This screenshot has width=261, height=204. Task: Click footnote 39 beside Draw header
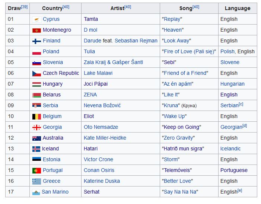point(24,7)
